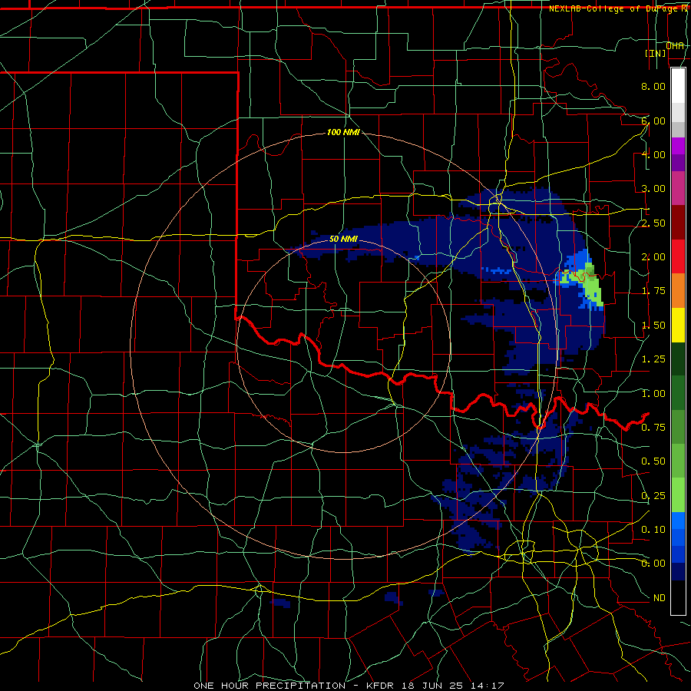The width and height of the screenshot is (691, 691).
Task: Click the 2.00 legend value
Action: click(653, 257)
